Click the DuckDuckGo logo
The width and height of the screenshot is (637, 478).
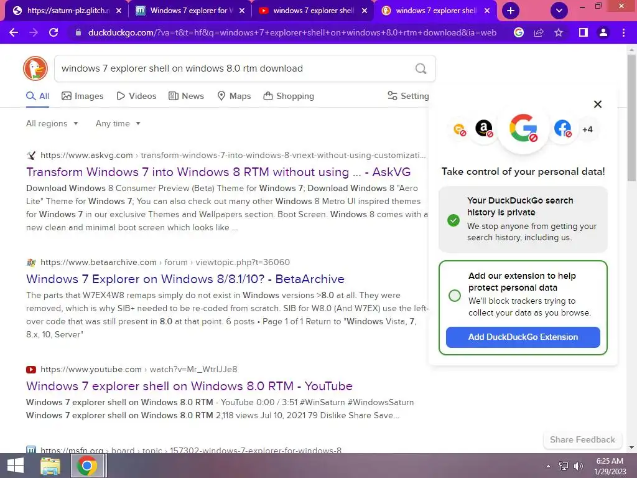pyautogui.click(x=35, y=68)
